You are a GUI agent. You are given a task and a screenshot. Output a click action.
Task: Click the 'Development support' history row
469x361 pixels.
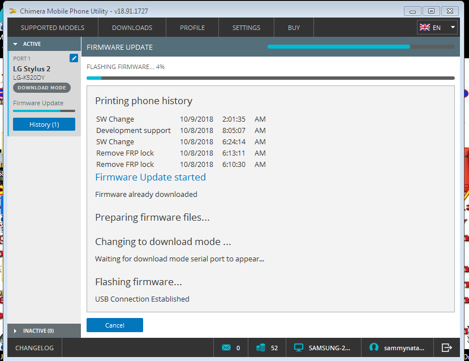point(181,130)
